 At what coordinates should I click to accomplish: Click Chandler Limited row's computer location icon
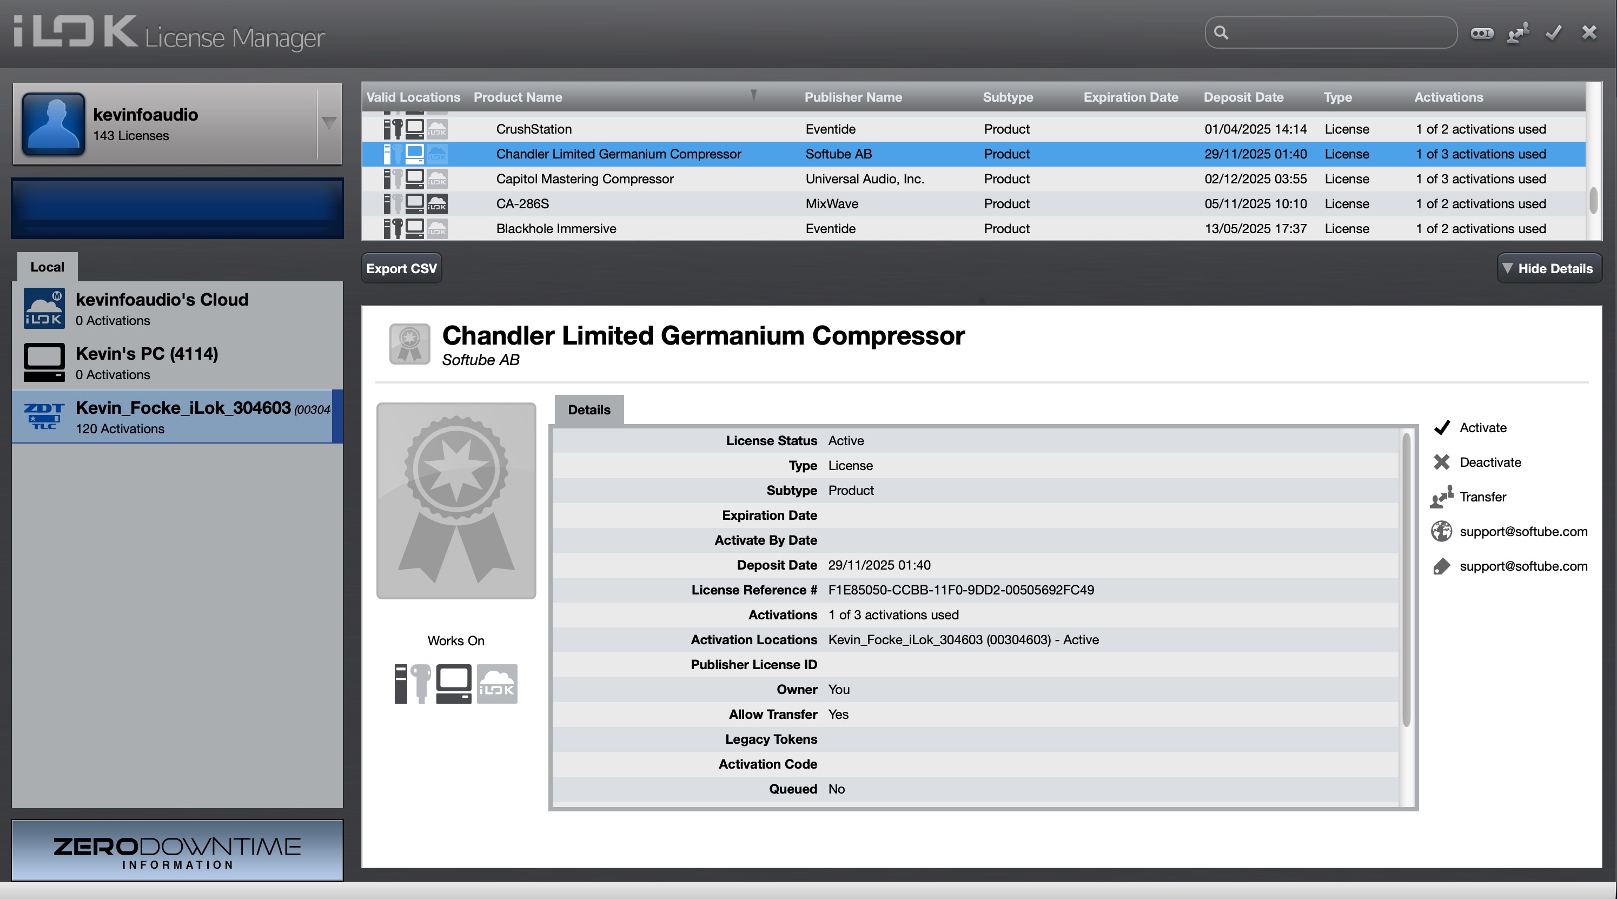414,154
